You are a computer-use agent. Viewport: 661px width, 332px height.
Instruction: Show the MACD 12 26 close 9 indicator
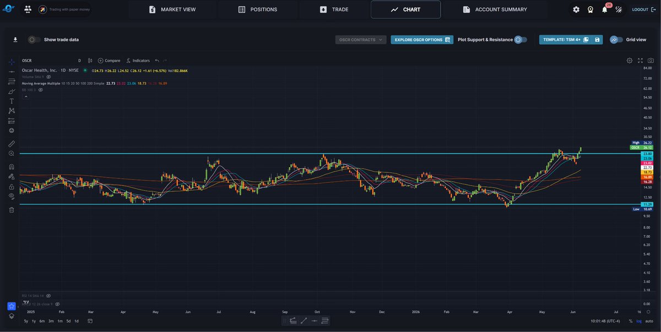[56, 303]
